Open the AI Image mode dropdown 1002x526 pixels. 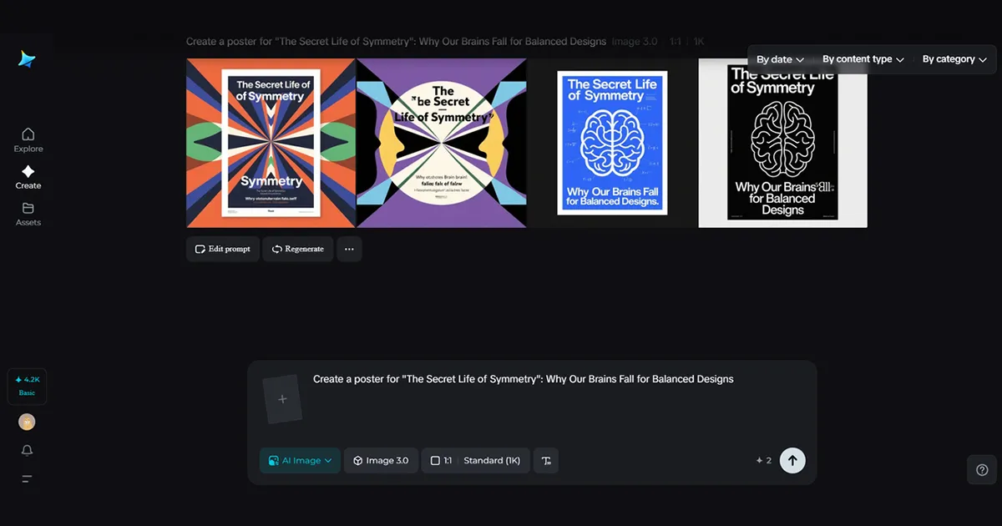(300, 461)
